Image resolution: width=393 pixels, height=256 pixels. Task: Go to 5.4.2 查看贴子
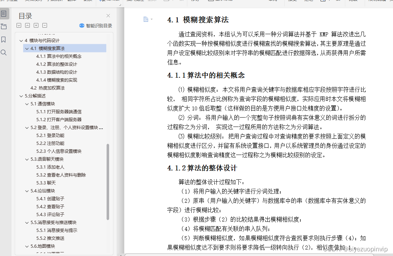(50, 206)
